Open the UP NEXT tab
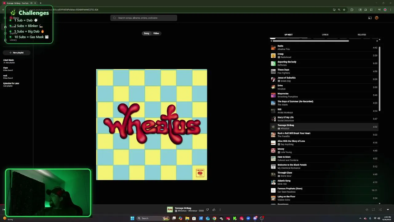Viewport: 394px width, 222px height. coord(288,35)
